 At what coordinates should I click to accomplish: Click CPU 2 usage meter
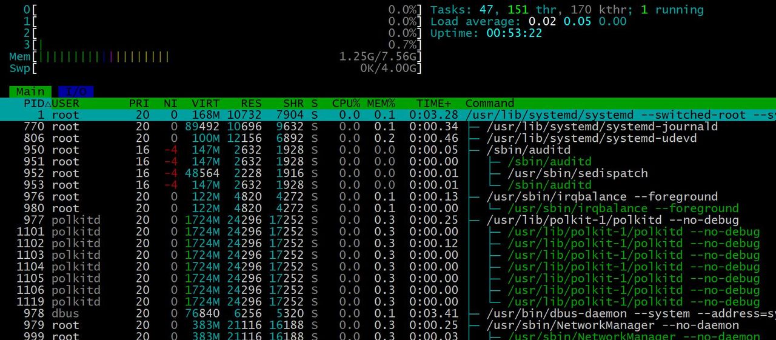(x=222, y=33)
